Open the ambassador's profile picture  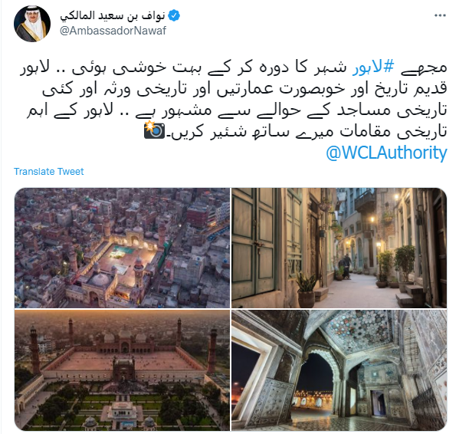[x=32, y=24]
